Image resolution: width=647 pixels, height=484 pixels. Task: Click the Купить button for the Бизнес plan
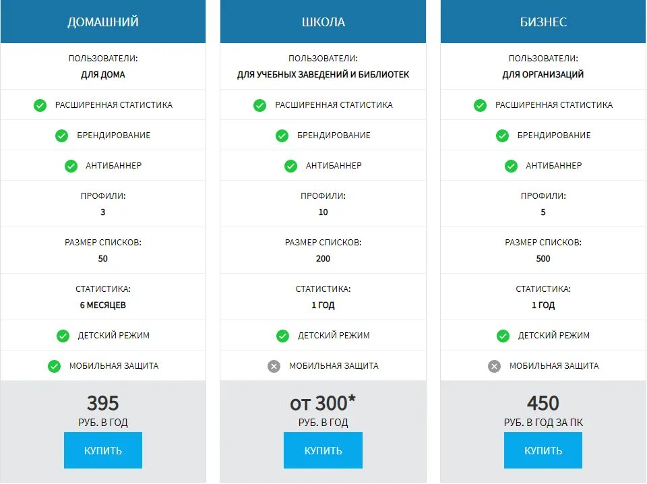click(x=543, y=450)
